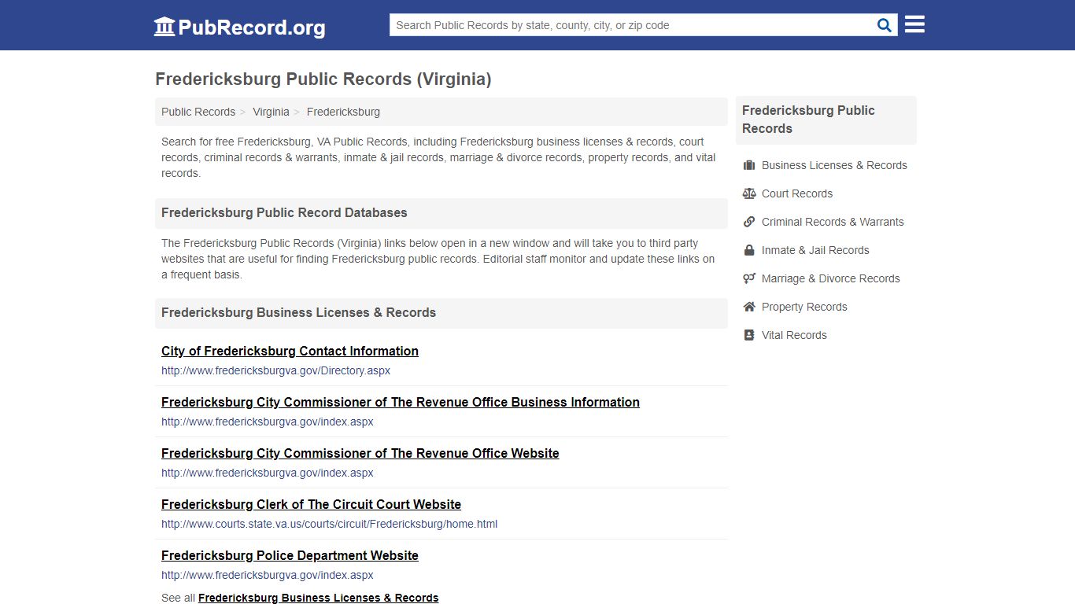The image size is (1075, 604).
Task: Open Property Records sidebar link
Action: pos(804,307)
